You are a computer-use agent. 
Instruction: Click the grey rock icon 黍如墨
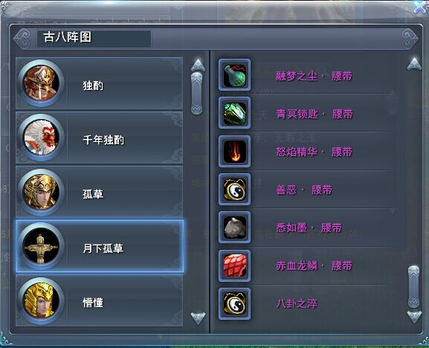point(234,228)
